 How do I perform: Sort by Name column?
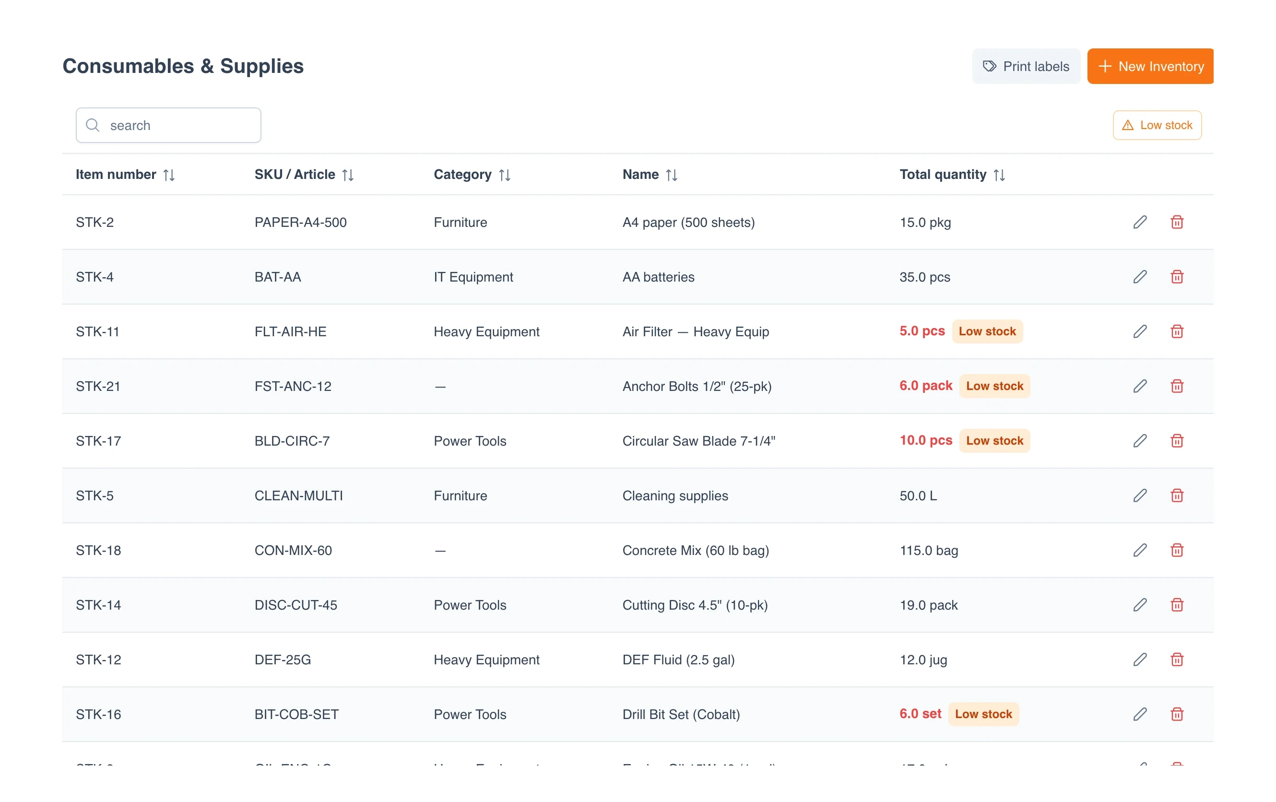tap(672, 175)
